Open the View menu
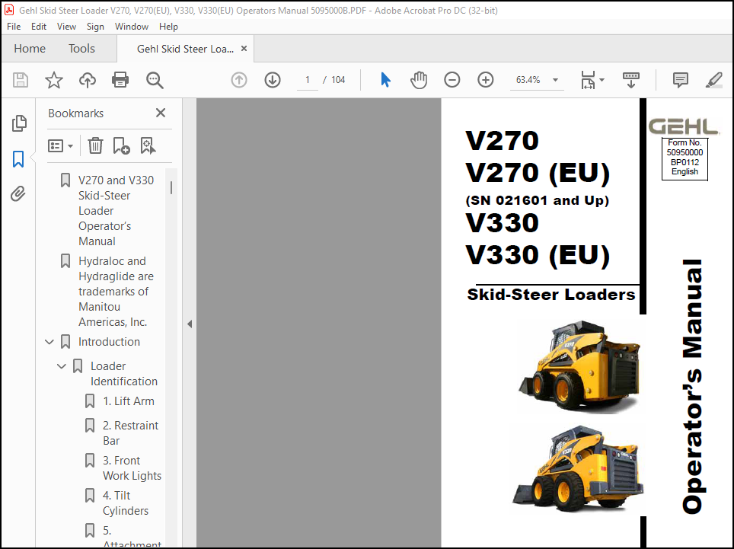 click(x=66, y=27)
